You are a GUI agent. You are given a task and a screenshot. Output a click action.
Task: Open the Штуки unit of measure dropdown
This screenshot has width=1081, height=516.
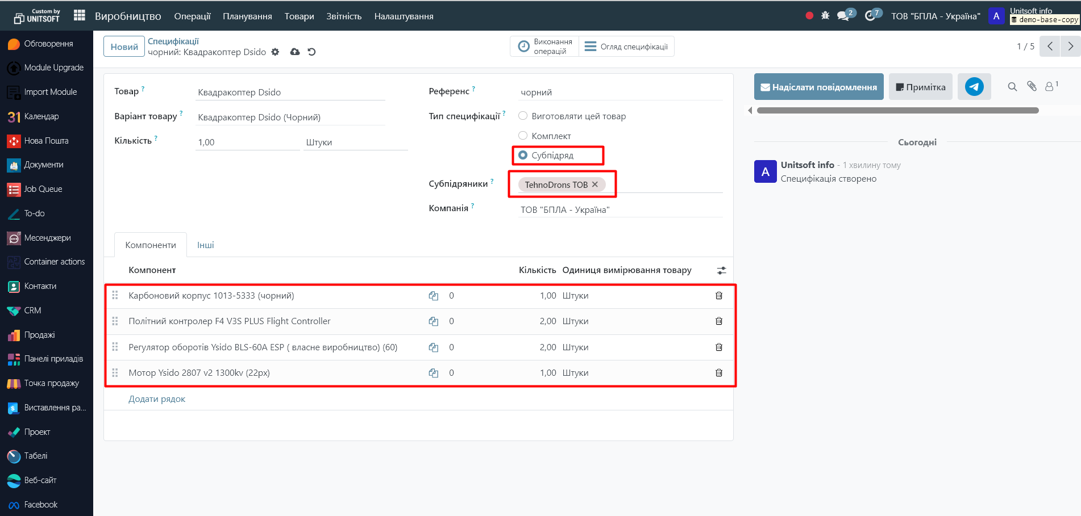(x=355, y=142)
